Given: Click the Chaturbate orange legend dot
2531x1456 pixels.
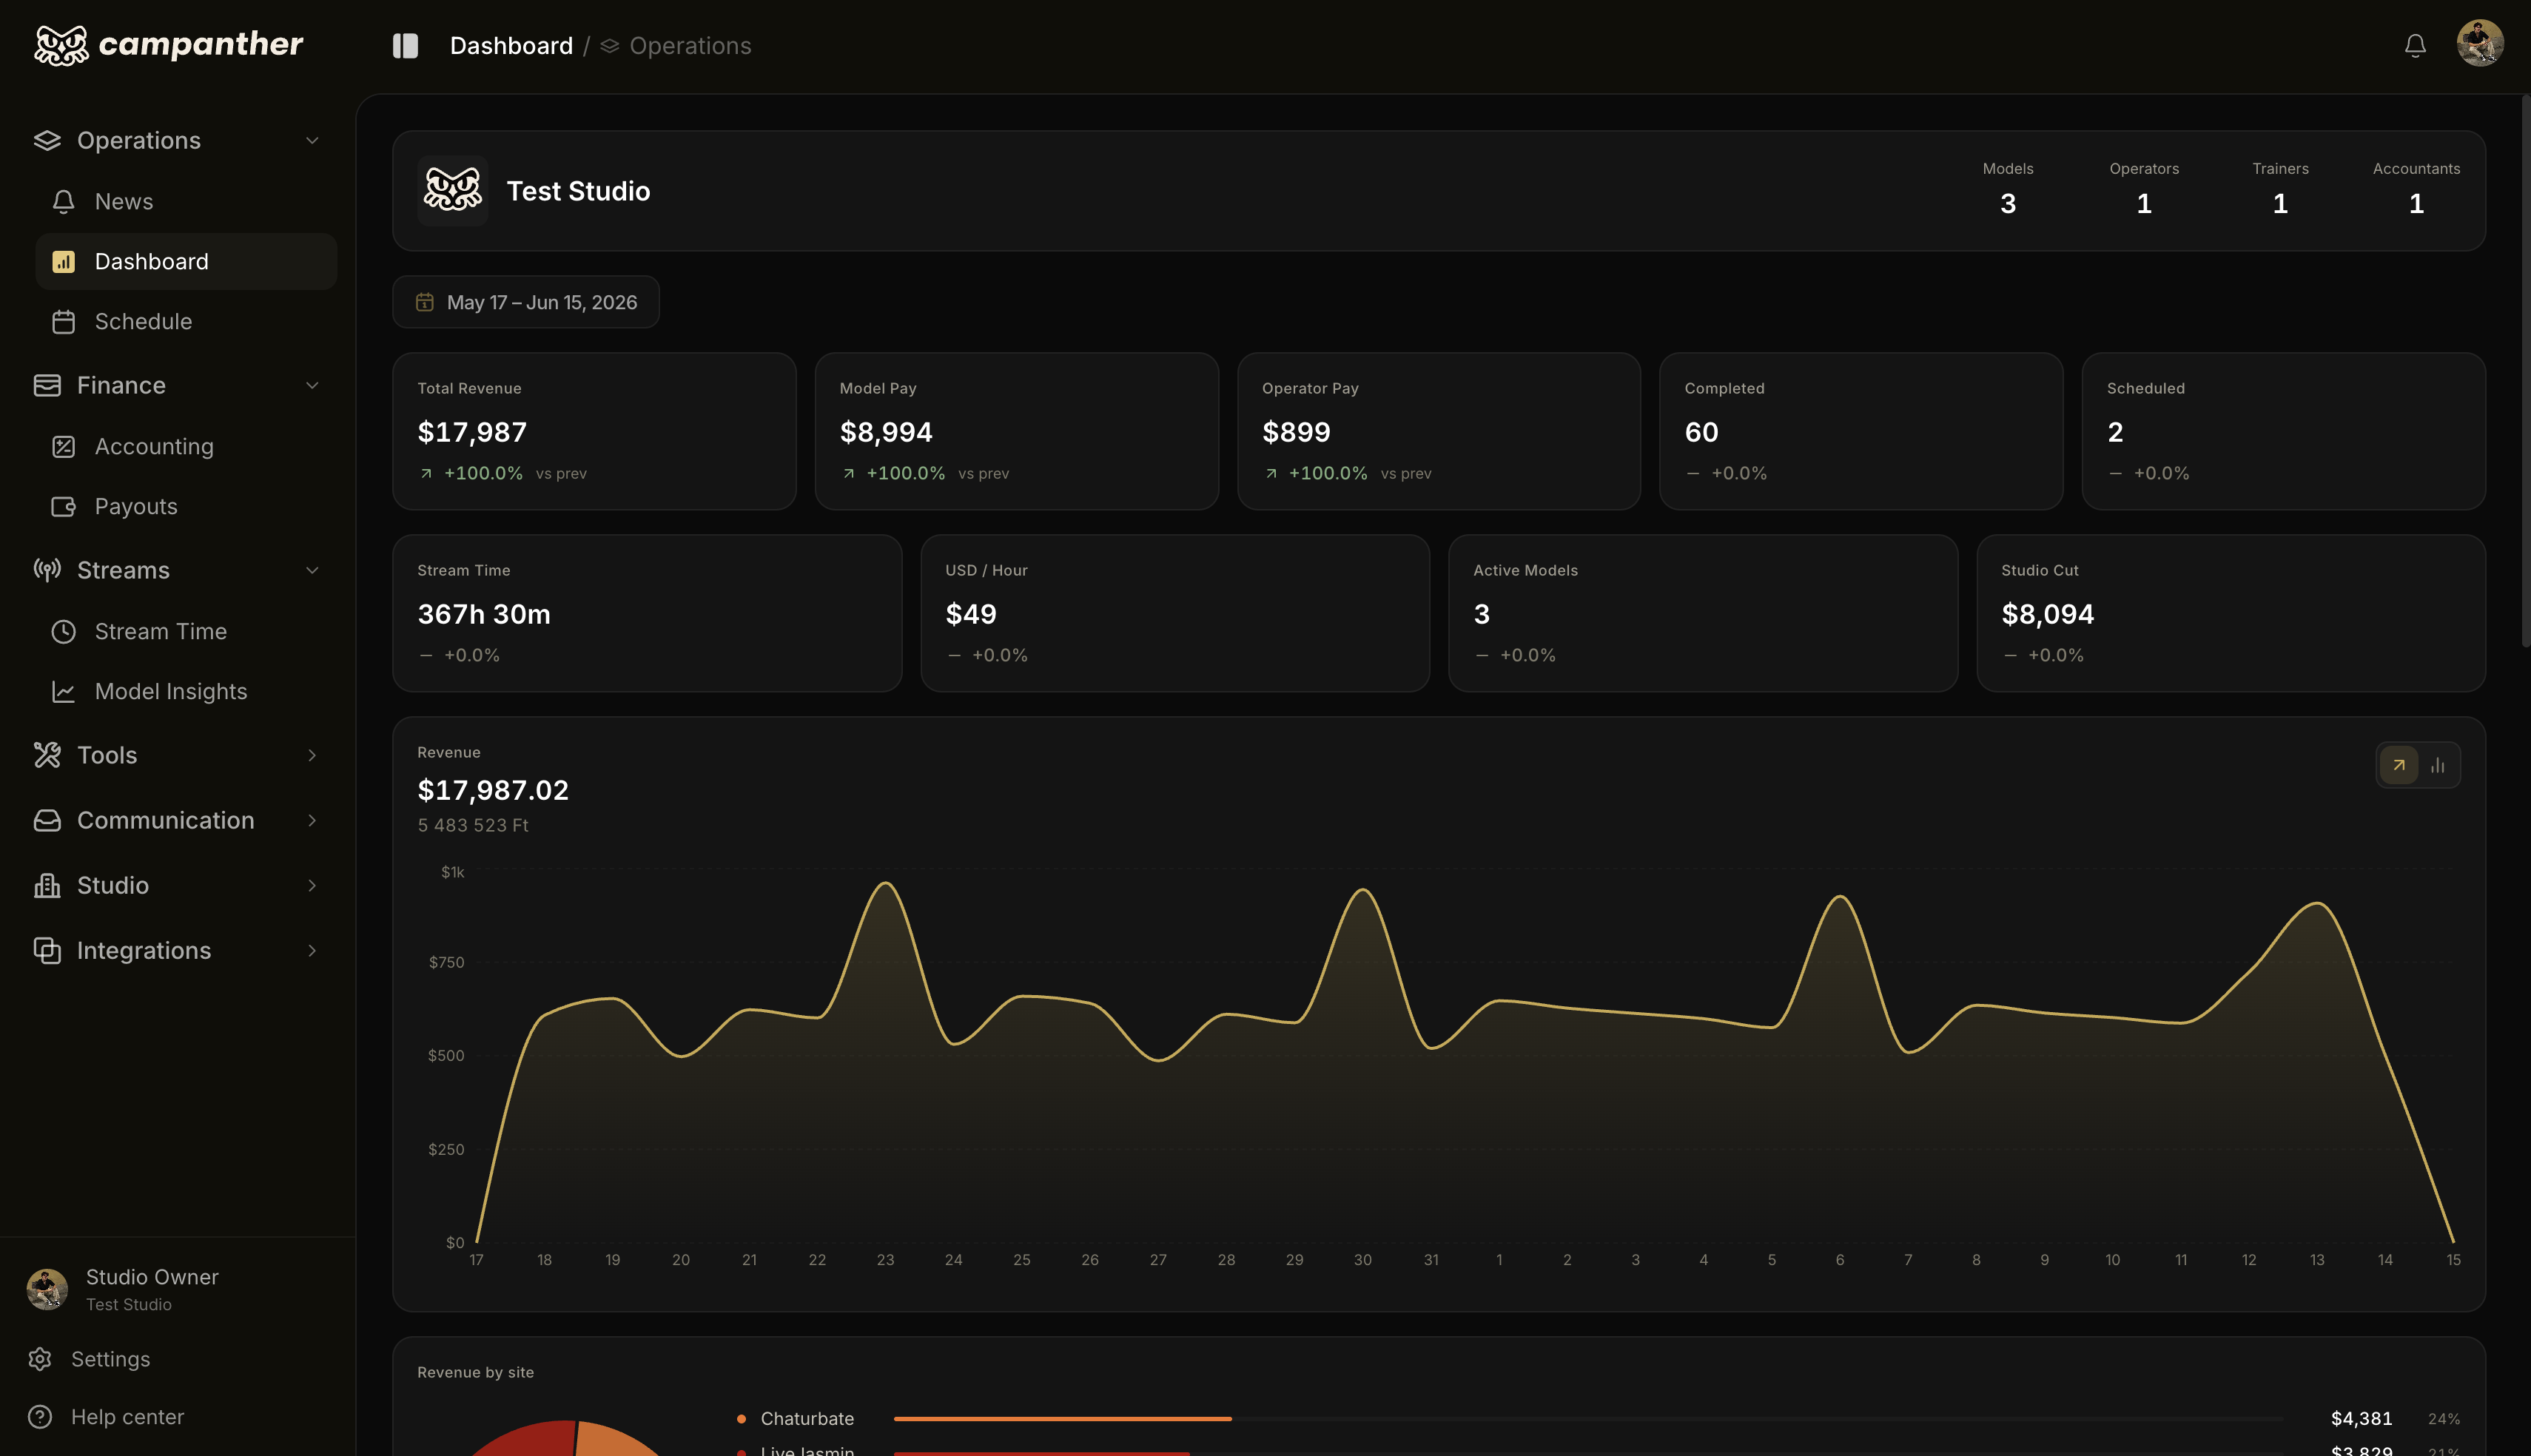Looking at the screenshot, I should [x=741, y=1419].
